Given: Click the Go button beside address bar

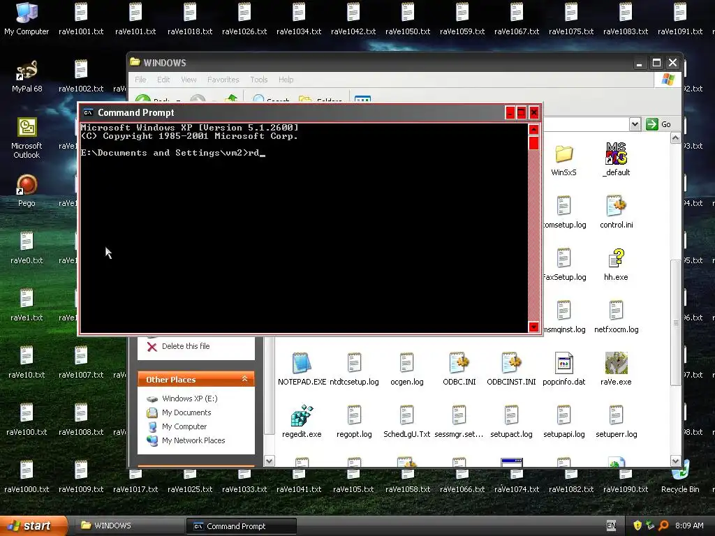Looking at the screenshot, I should pyautogui.click(x=658, y=124).
